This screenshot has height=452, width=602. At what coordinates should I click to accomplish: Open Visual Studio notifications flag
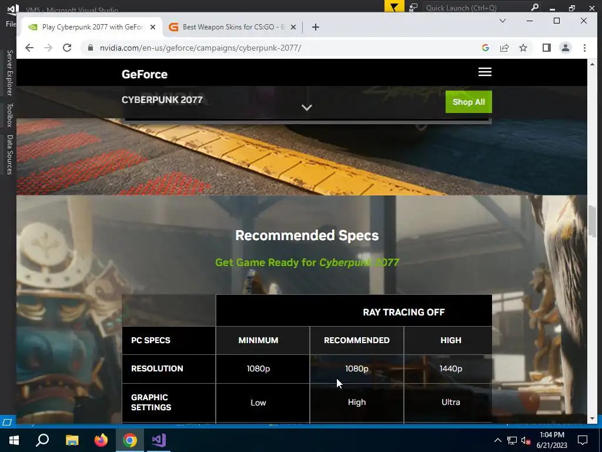(x=394, y=6)
